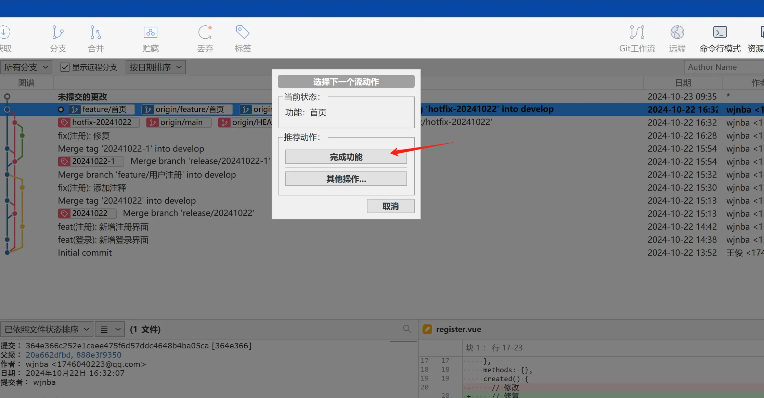Image resolution: width=764 pixels, height=398 pixels.
Task: Click search magnifier icon in file panel
Action: pos(407,329)
